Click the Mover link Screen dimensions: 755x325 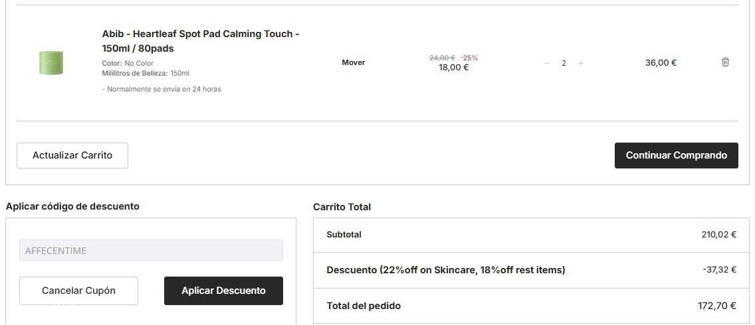click(x=353, y=62)
